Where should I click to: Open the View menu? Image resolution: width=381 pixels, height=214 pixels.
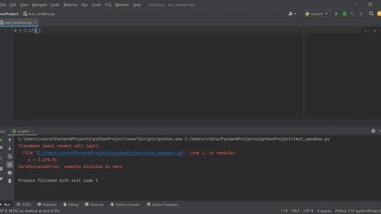(24, 5)
